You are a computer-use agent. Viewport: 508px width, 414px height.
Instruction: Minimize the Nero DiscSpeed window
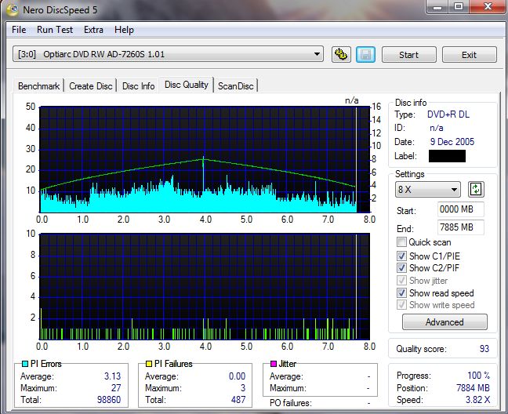437,6
